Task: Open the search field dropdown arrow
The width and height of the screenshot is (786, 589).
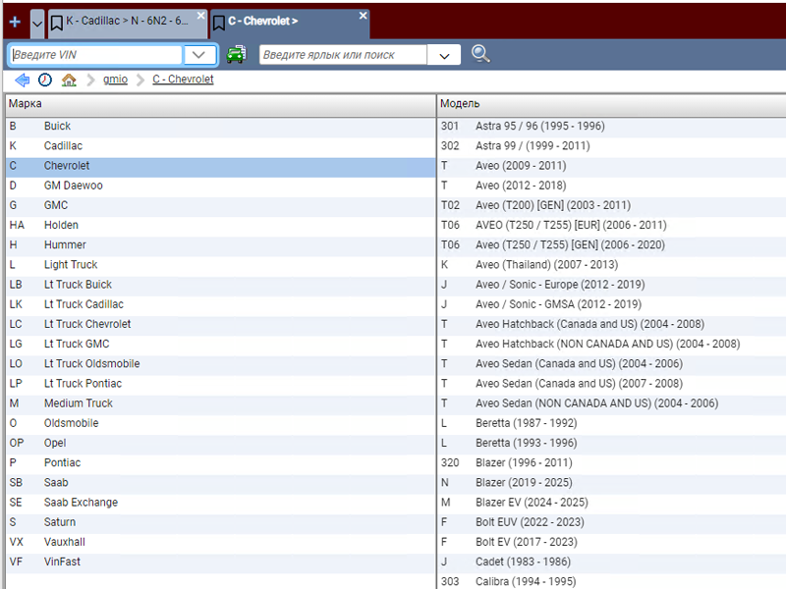Action: click(444, 55)
